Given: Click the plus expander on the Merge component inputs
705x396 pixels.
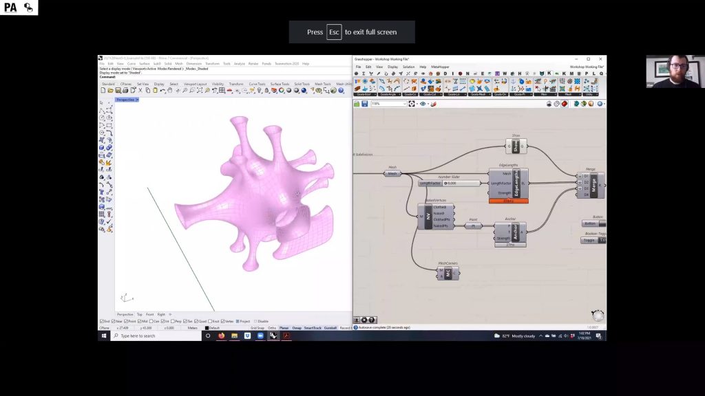Looking at the screenshot, I should click(580, 176).
